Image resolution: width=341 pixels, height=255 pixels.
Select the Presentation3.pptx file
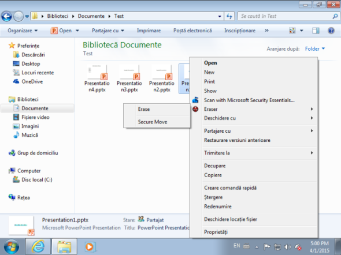(x=129, y=78)
